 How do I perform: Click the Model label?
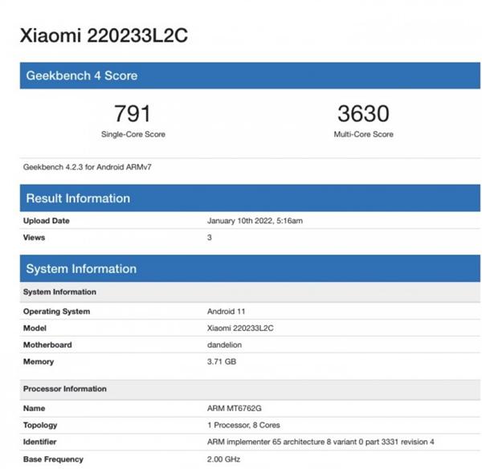(x=35, y=328)
